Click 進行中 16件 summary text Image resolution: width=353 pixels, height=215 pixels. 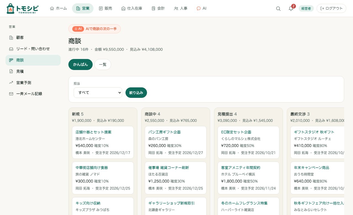[78, 49]
